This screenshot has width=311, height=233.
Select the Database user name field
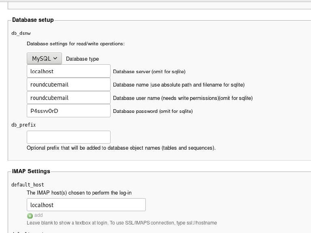click(x=68, y=97)
